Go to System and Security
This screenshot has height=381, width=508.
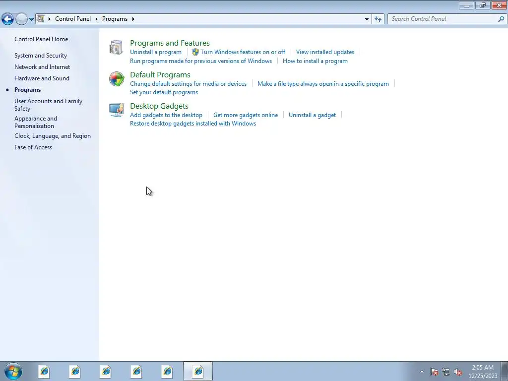[x=41, y=56]
